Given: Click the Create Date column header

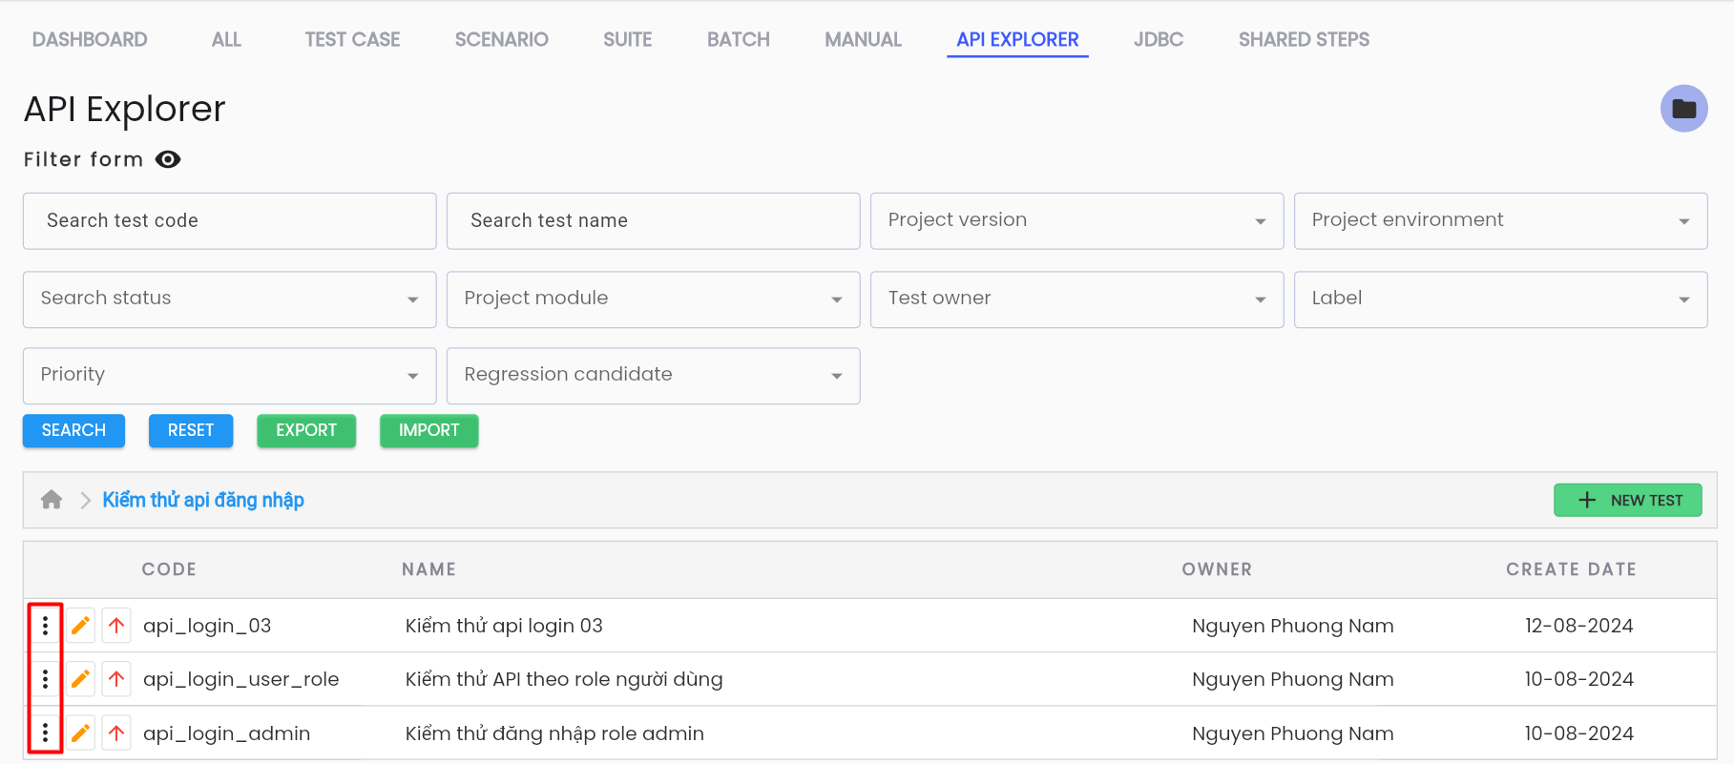Looking at the screenshot, I should coord(1571,569).
